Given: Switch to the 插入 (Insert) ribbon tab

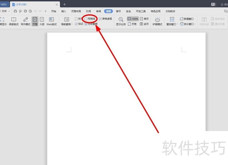Looking at the screenshot, I should click(x=63, y=11).
